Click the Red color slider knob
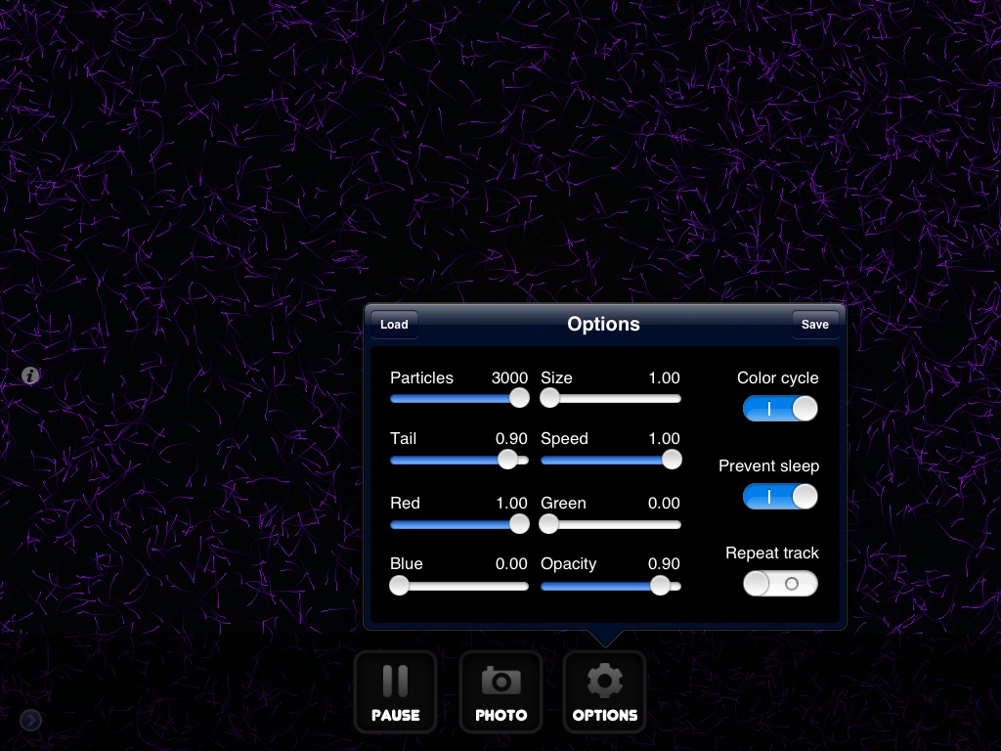This screenshot has width=1001, height=751. point(520,524)
